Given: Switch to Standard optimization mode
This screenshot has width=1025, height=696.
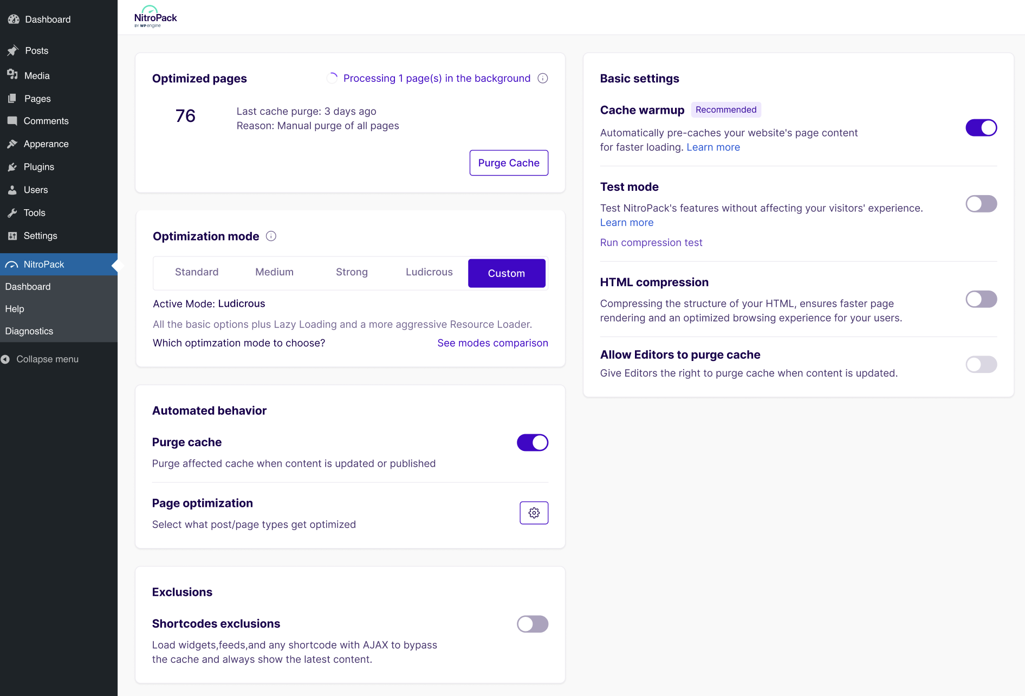Looking at the screenshot, I should pyautogui.click(x=197, y=272).
